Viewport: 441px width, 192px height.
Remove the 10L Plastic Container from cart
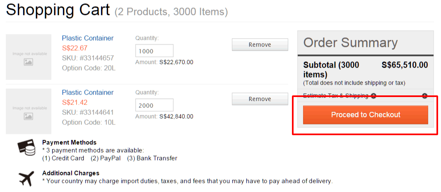click(x=260, y=99)
